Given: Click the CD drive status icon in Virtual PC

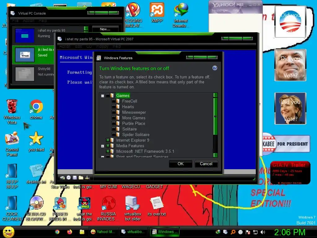Looking at the screenshot, I should [x=69, y=178].
